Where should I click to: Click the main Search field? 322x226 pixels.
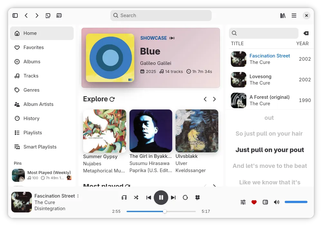(x=161, y=15)
